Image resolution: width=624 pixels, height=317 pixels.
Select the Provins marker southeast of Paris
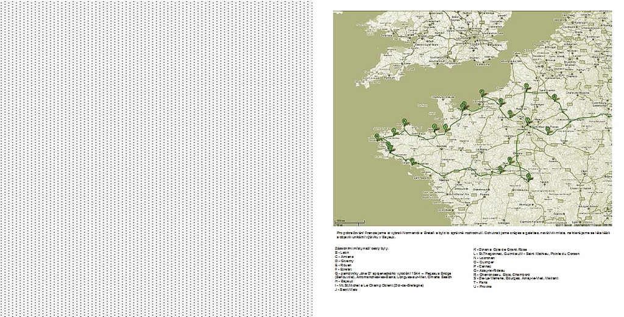pos(547,129)
